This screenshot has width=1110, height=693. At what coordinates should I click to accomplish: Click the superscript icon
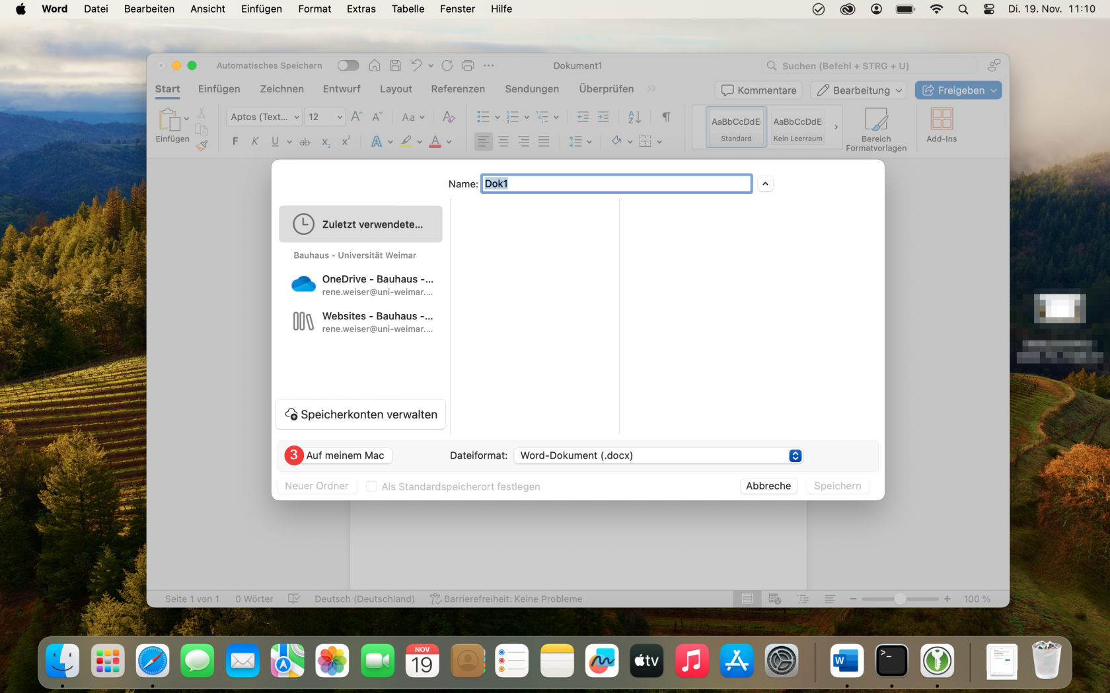pos(346,141)
